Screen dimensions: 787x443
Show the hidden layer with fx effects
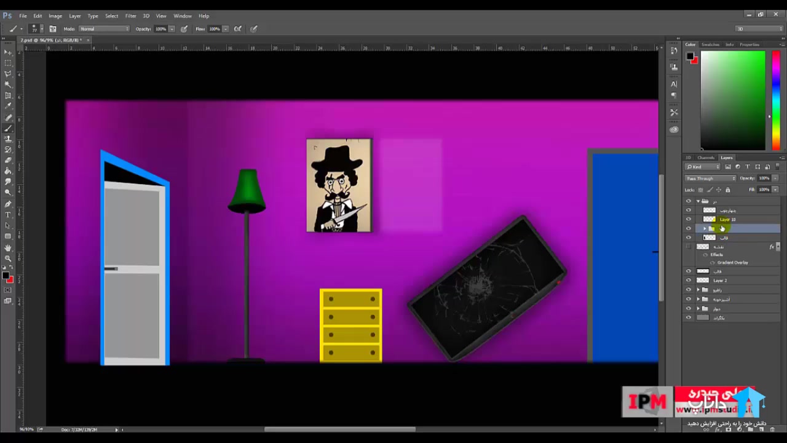coord(689,247)
